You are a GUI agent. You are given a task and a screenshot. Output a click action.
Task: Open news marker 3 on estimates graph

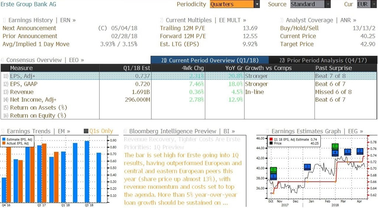(307, 167)
